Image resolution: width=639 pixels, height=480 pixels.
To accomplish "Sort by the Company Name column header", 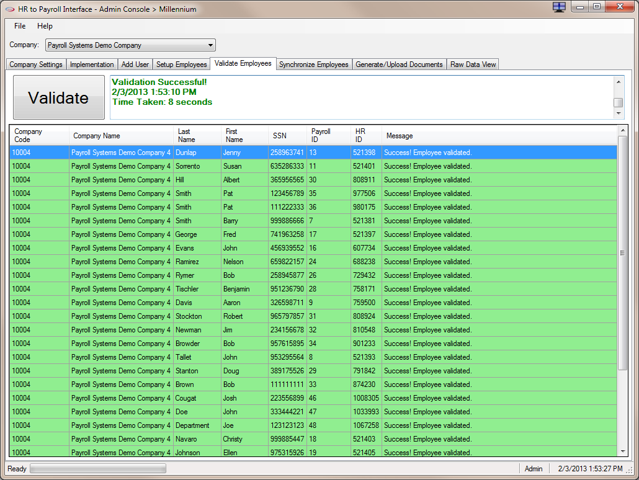I will (121, 135).
